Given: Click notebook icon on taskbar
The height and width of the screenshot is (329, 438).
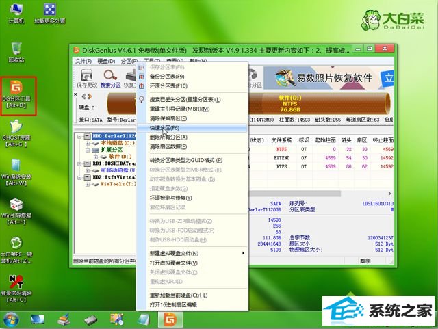Looking at the screenshot, I should pos(144,320).
